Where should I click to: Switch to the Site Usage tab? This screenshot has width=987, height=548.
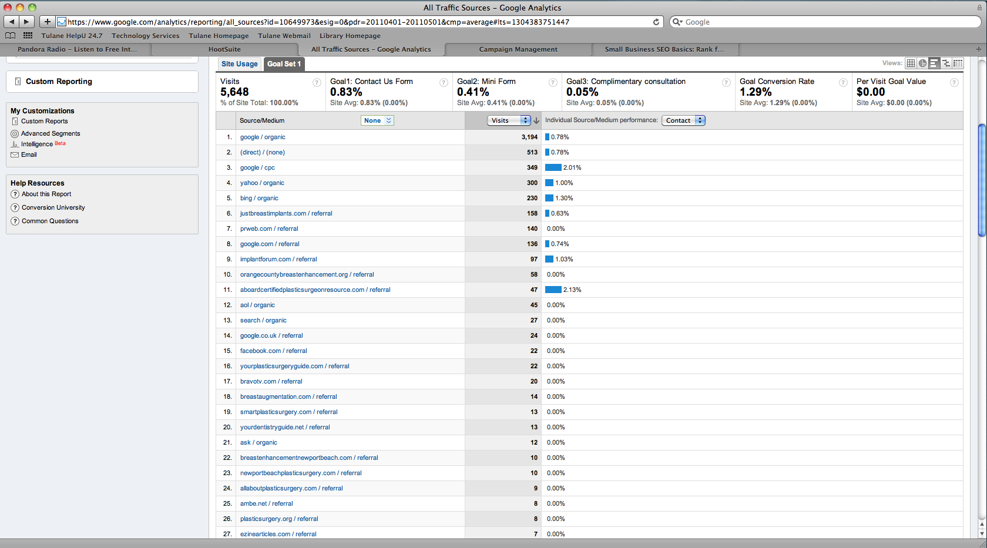pyautogui.click(x=239, y=64)
